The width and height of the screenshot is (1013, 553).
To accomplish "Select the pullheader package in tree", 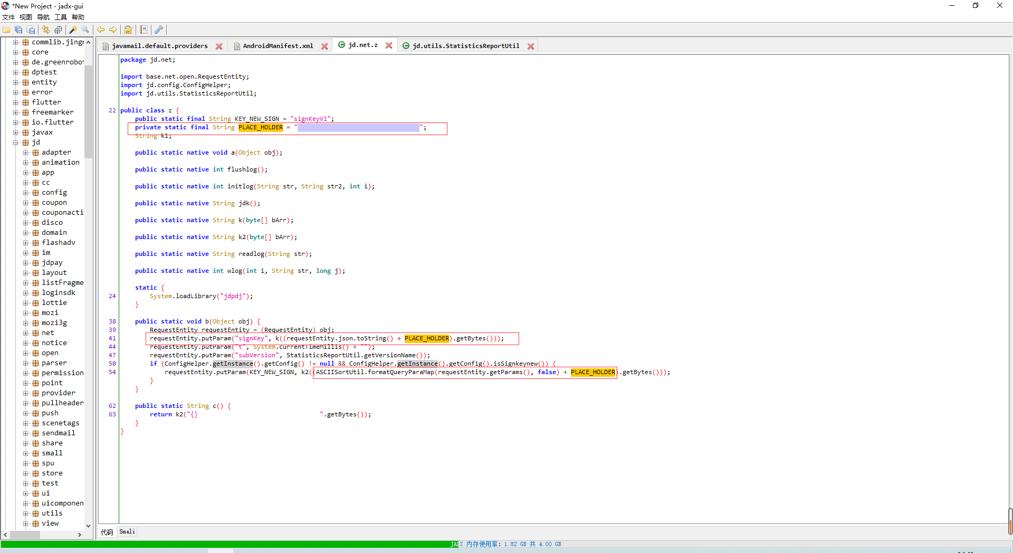I will click(x=63, y=403).
